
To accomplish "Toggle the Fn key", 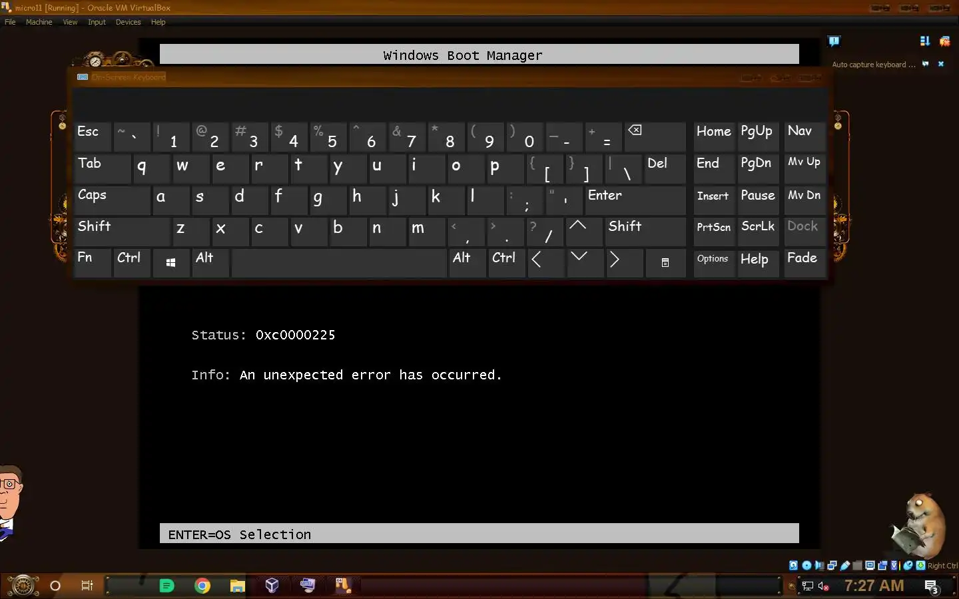I will [93, 263].
